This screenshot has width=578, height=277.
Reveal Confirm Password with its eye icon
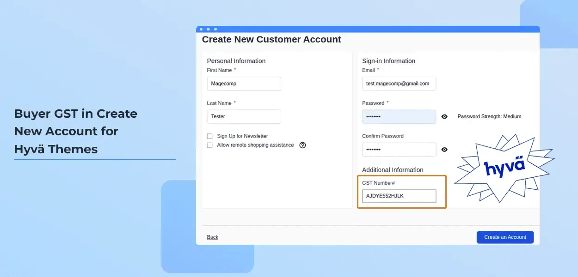click(x=444, y=150)
